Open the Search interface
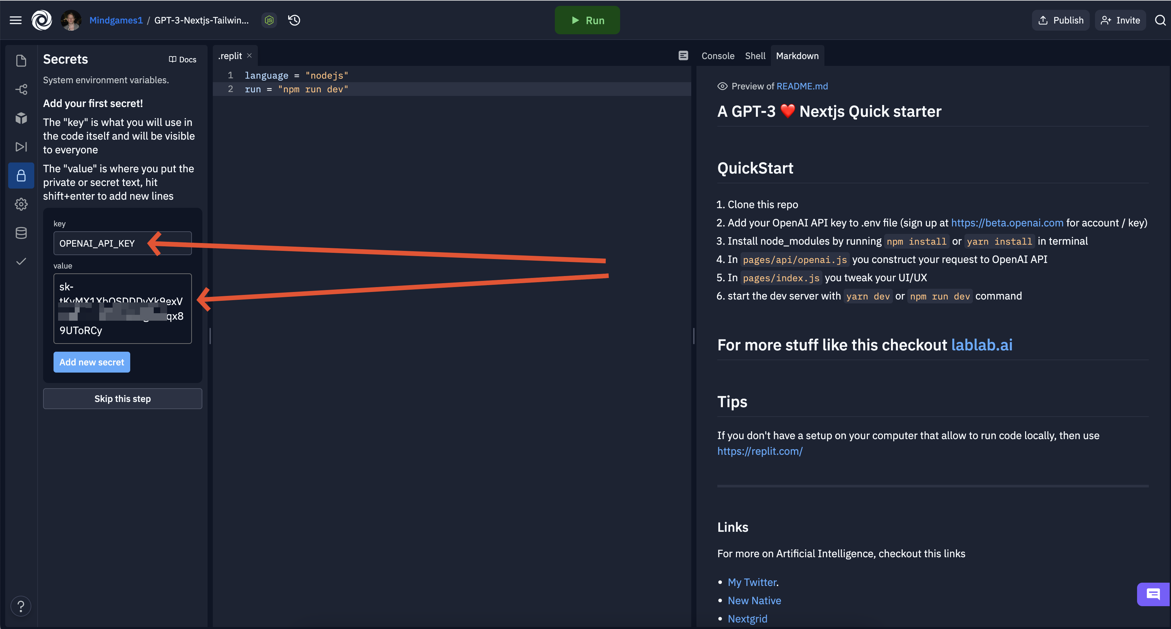The width and height of the screenshot is (1171, 629). (x=1159, y=20)
